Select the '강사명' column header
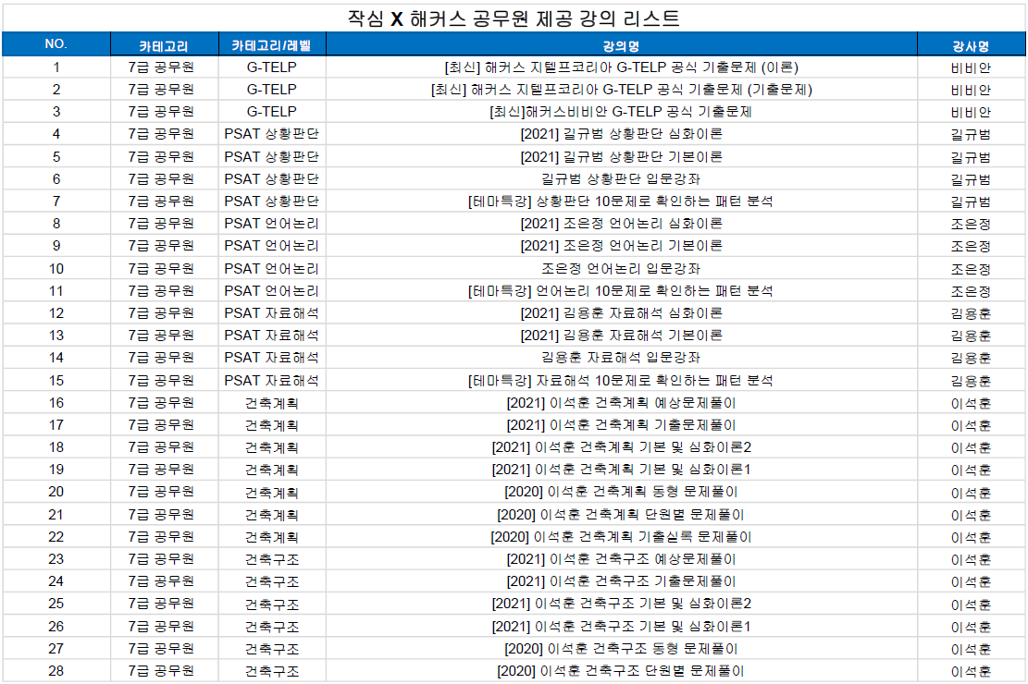This screenshot has width=1028, height=684. click(971, 45)
